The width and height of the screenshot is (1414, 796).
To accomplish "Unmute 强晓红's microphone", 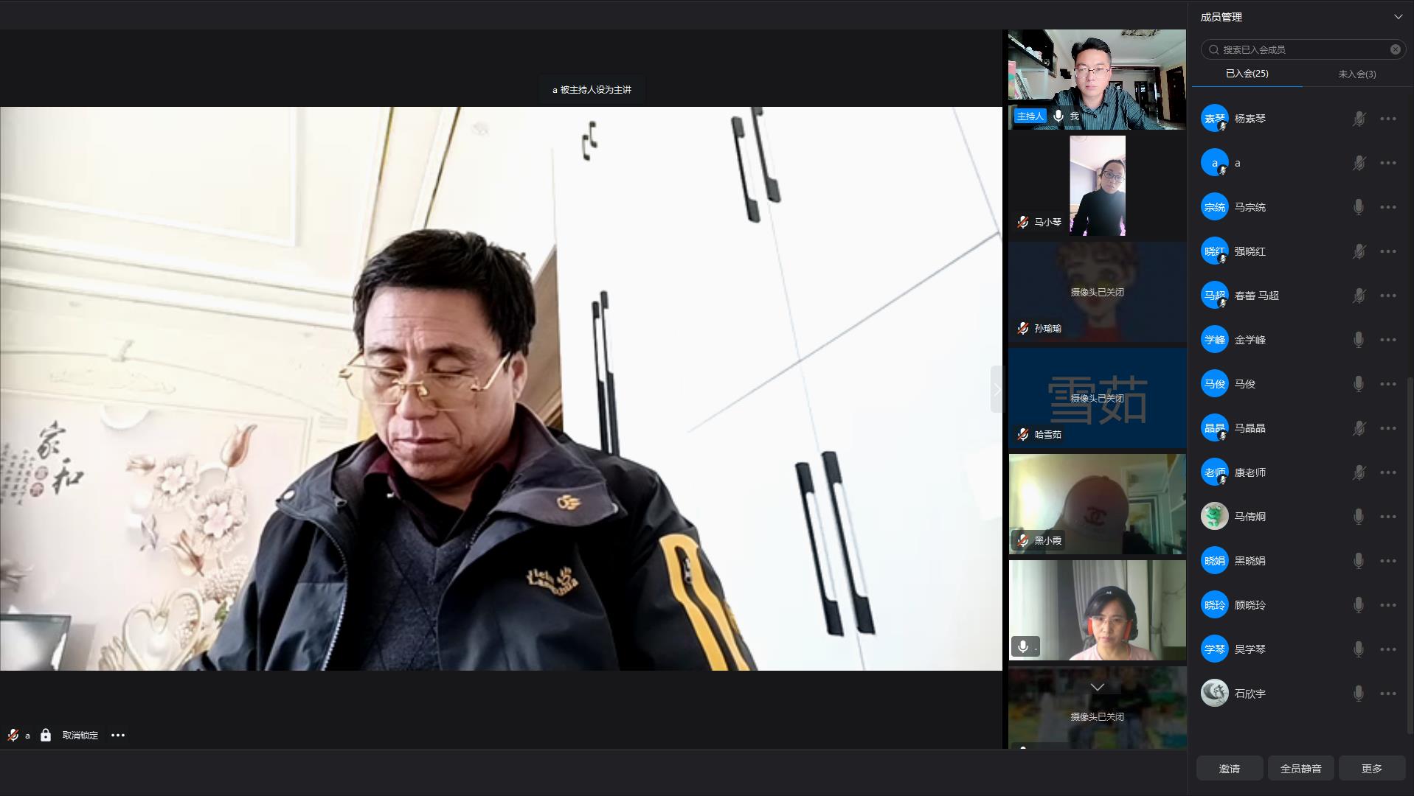I will pos(1358,251).
